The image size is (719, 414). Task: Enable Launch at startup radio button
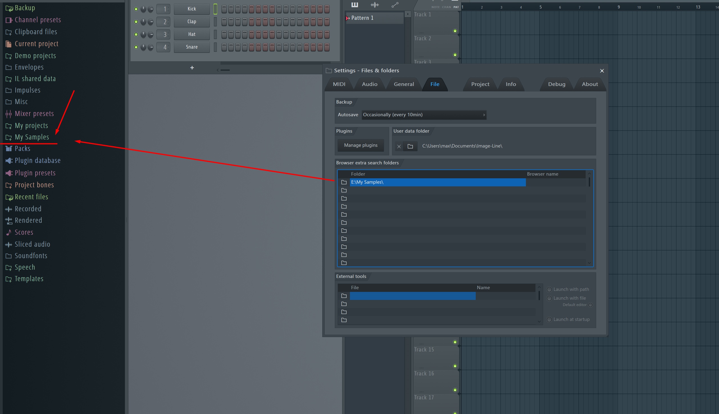point(549,319)
